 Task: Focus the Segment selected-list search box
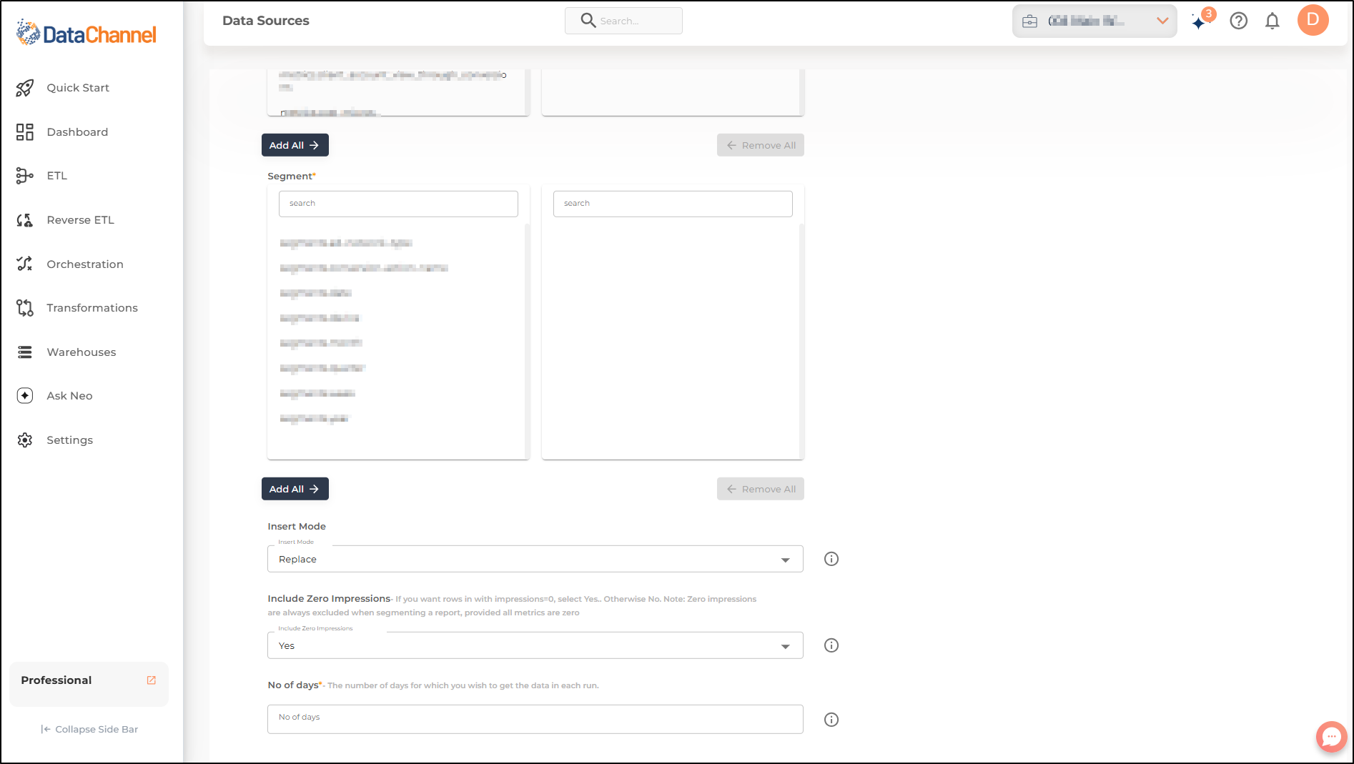click(673, 204)
